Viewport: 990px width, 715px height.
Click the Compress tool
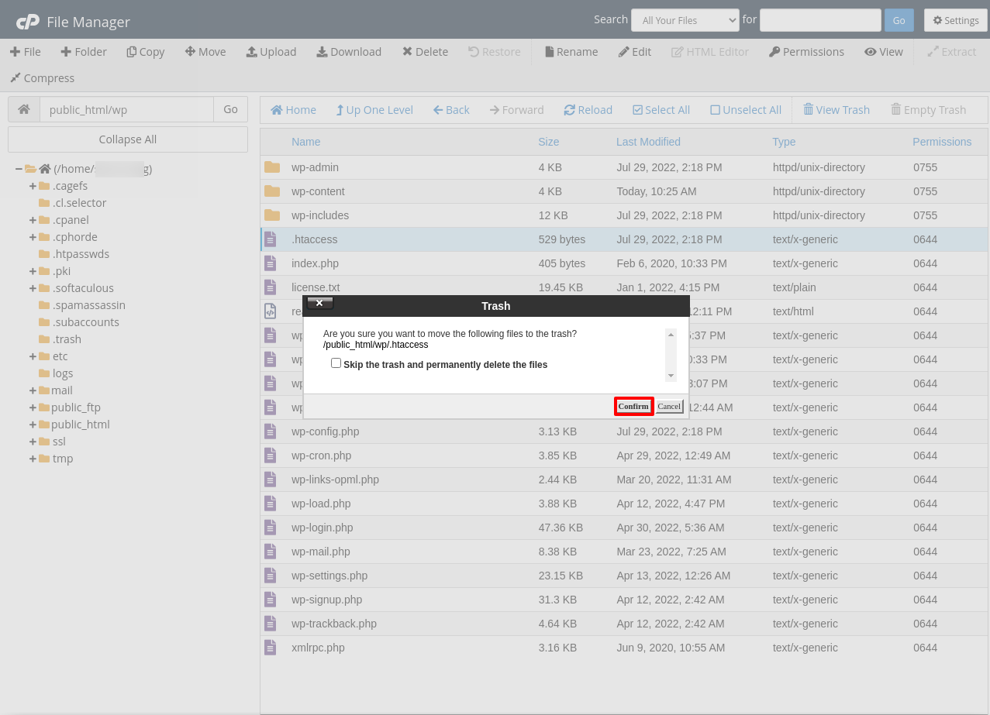coord(42,78)
